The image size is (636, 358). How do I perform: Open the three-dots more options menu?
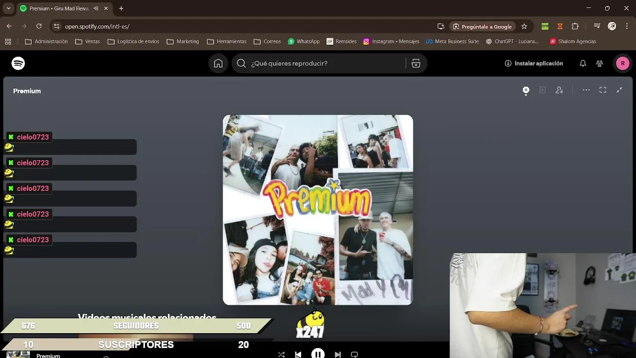point(586,90)
